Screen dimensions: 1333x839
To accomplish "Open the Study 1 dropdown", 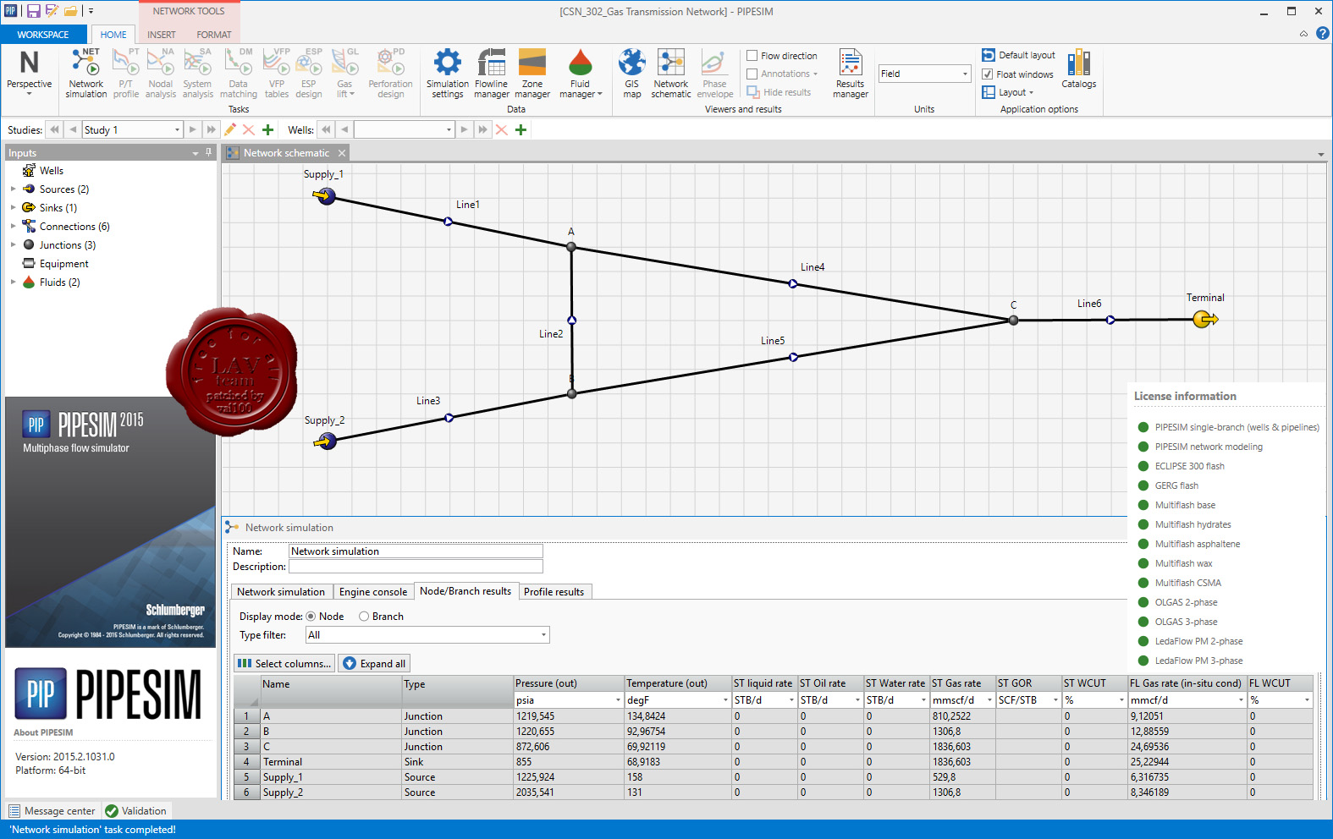I will click(177, 129).
